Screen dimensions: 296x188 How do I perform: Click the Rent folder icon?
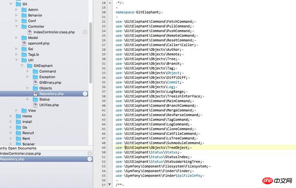coord(18,139)
